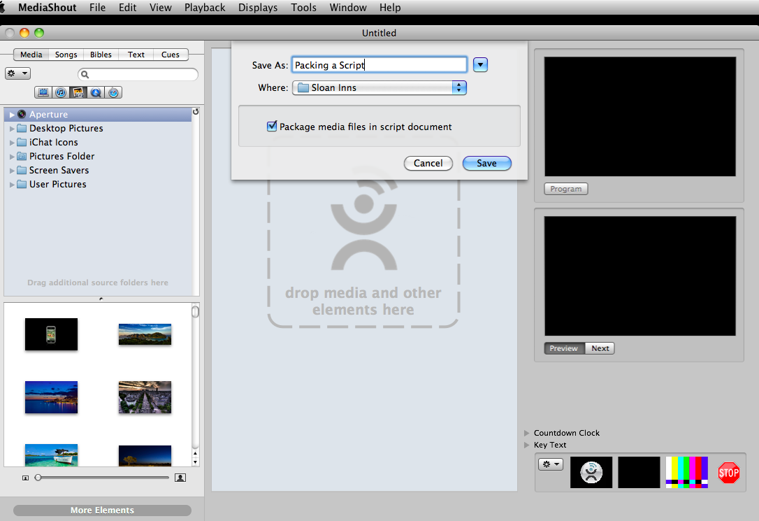The image size is (759, 521).
Task: Select the iPhone wallpaper thumbnail
Action: (x=51, y=334)
